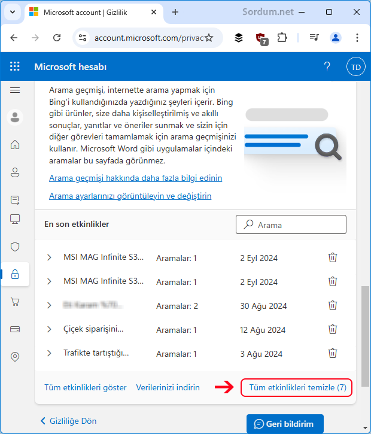371x434 pixels.
Task: Expand the Çiçek siparişini row
Action: point(49,329)
